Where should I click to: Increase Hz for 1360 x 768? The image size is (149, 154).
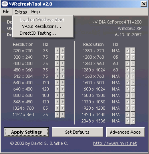pyautogui.click(x=133, y=76)
